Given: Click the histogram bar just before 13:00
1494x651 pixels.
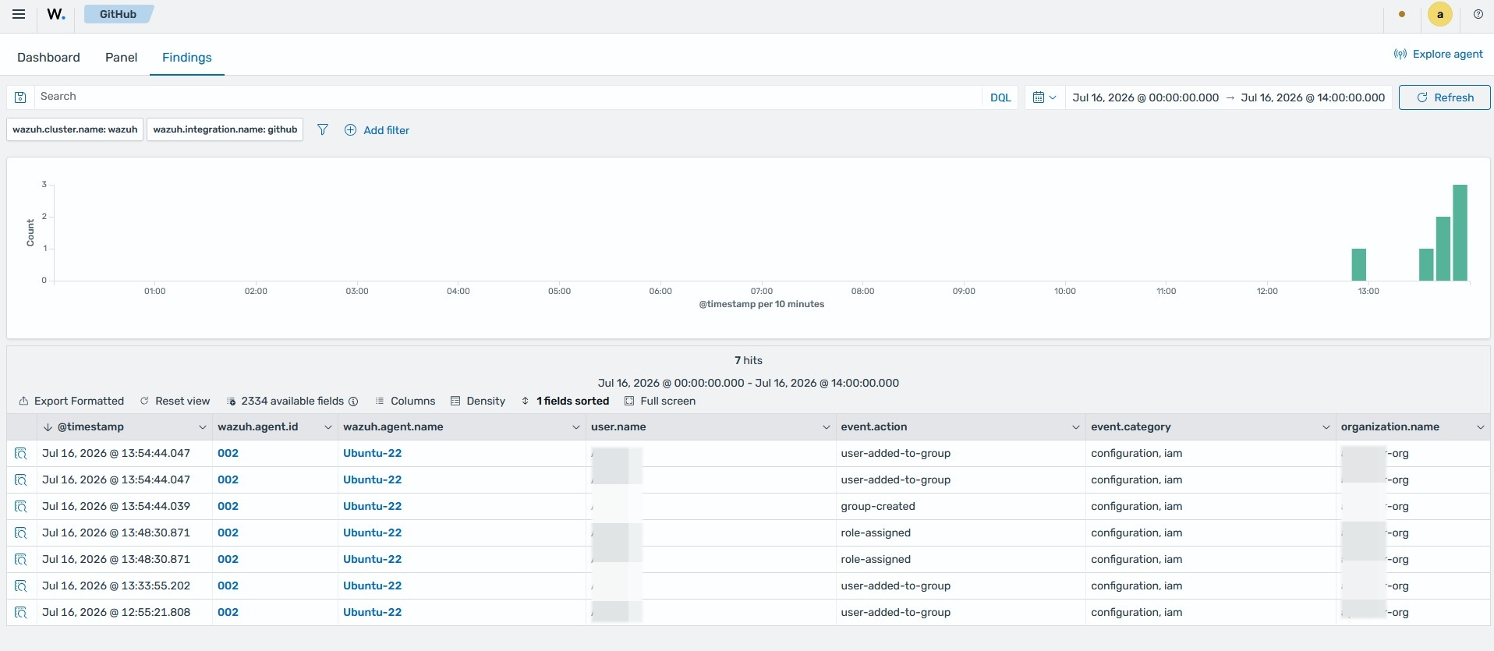Looking at the screenshot, I should (1358, 264).
